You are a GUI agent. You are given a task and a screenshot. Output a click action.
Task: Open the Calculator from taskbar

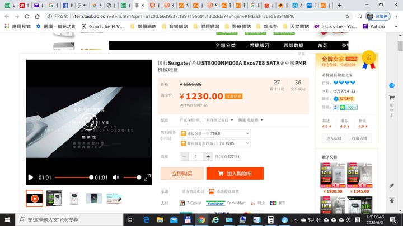tap(270, 220)
